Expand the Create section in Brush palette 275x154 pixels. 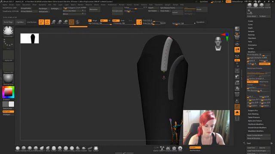click(x=251, y=21)
